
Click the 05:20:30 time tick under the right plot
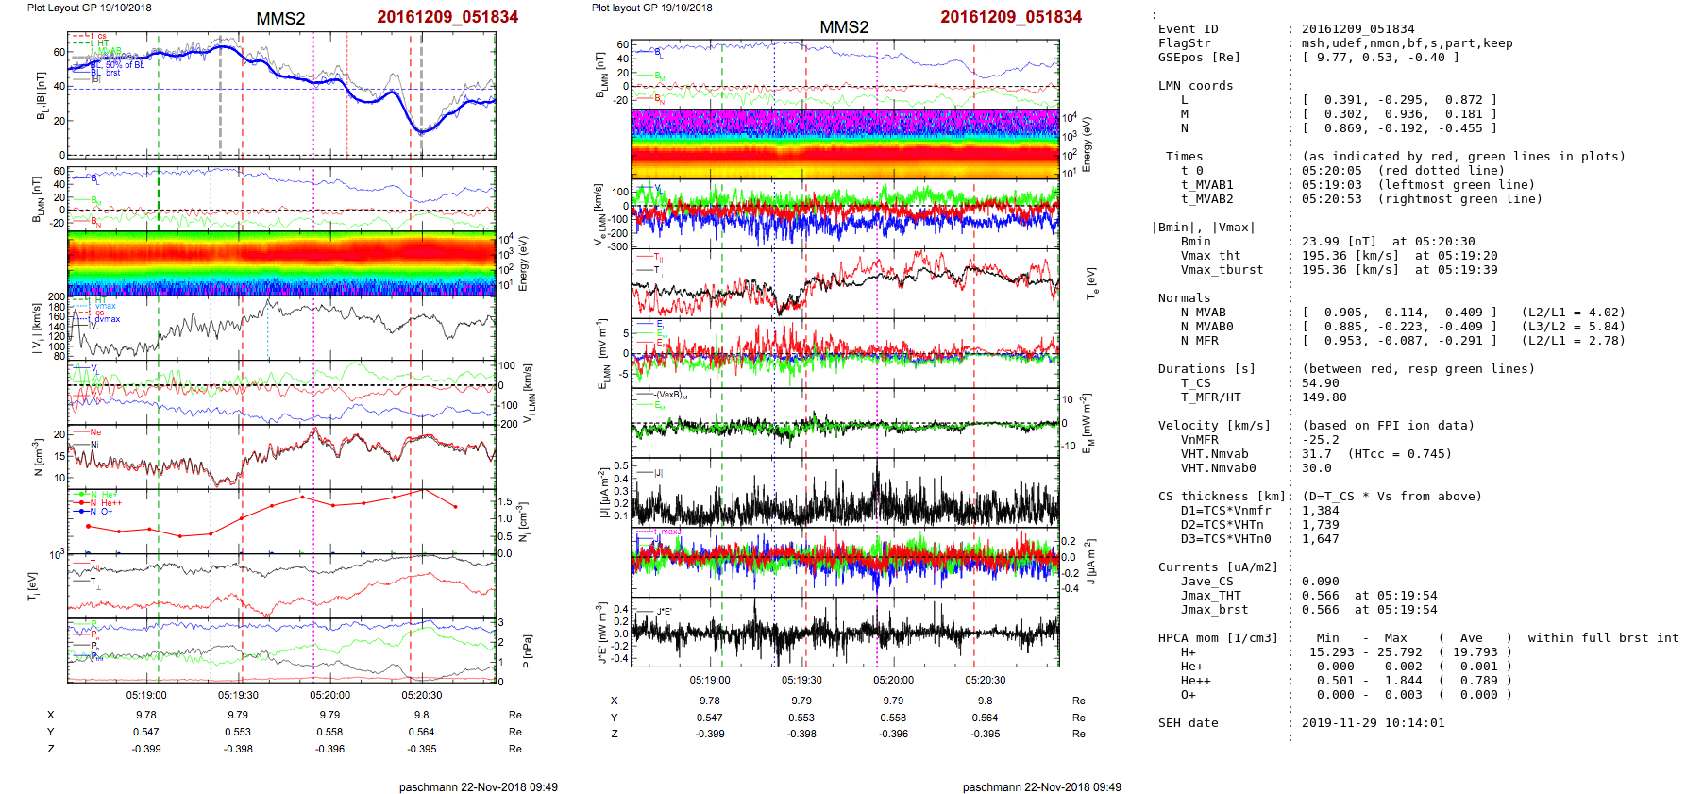pyautogui.click(x=985, y=680)
